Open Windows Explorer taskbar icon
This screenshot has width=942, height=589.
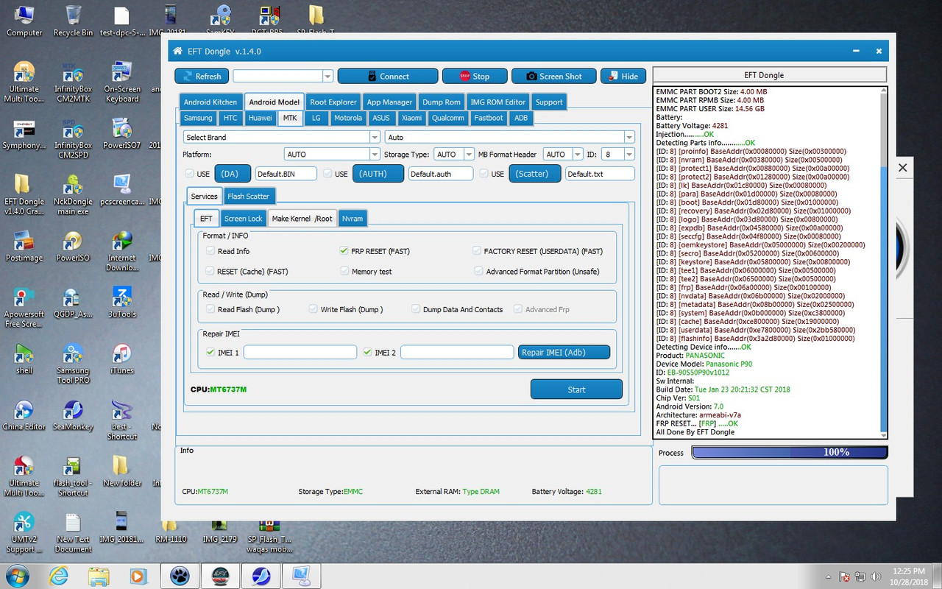click(99, 575)
